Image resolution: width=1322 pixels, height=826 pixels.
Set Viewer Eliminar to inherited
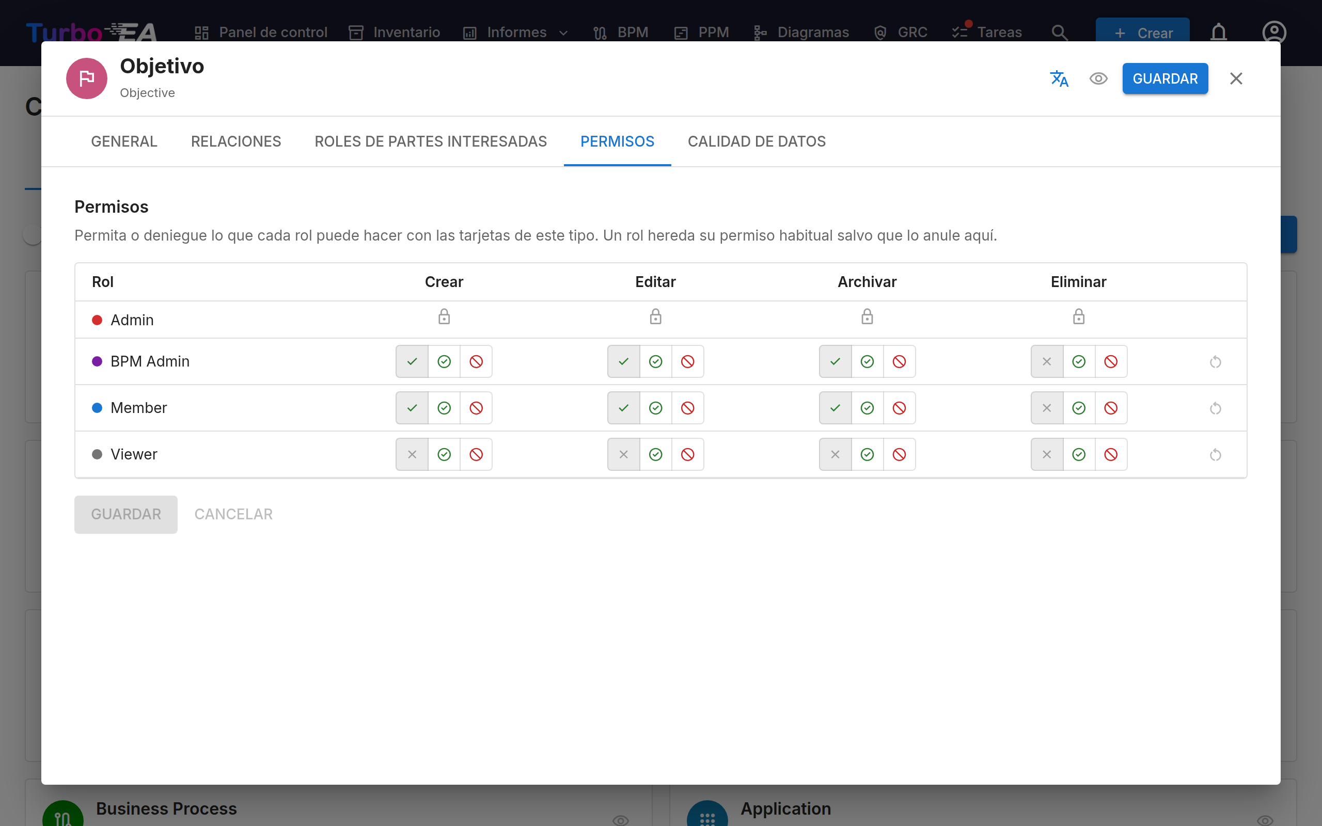(1047, 454)
